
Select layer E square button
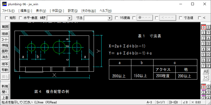click(209, 60)
